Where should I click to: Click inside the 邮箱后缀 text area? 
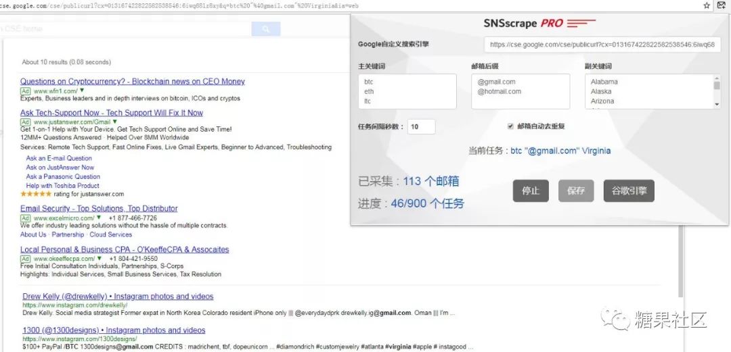[x=520, y=91]
